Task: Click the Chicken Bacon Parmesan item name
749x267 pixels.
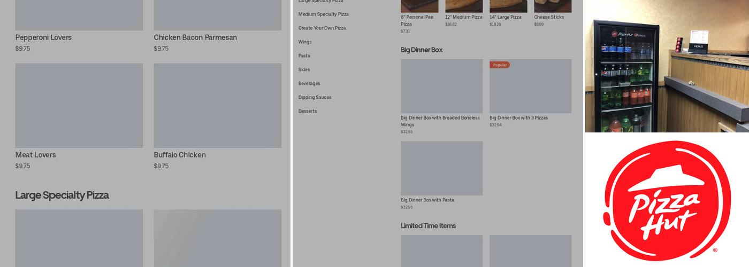Action: coord(195,37)
